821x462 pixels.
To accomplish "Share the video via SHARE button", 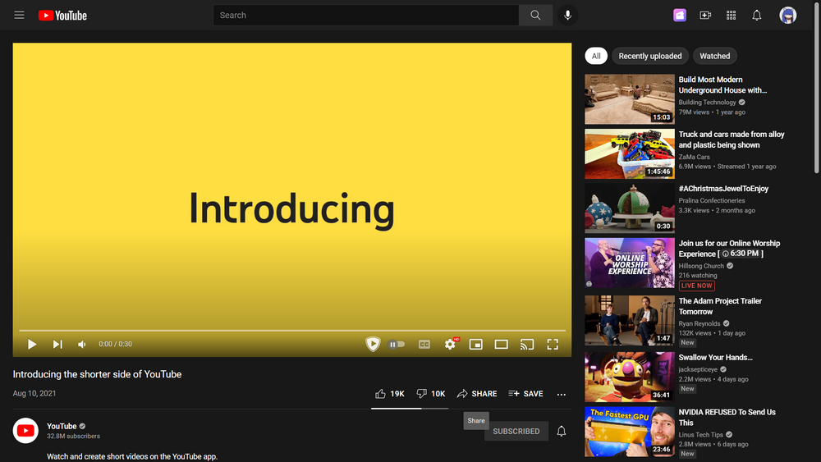I will (x=477, y=393).
